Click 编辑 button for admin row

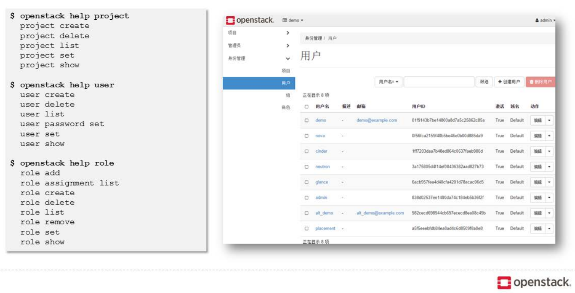(x=538, y=198)
